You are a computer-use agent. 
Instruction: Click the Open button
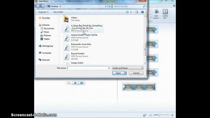tap(118, 73)
